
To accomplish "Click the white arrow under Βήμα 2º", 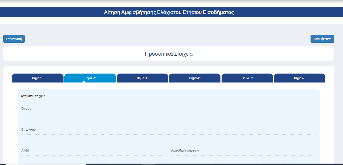I will coord(83,81).
